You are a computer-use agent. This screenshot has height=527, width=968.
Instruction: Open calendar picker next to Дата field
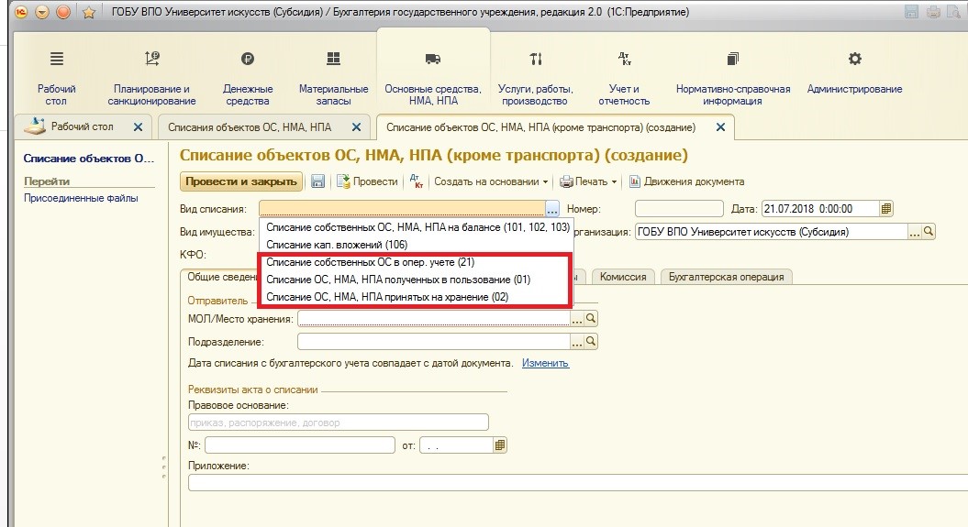pyautogui.click(x=886, y=208)
